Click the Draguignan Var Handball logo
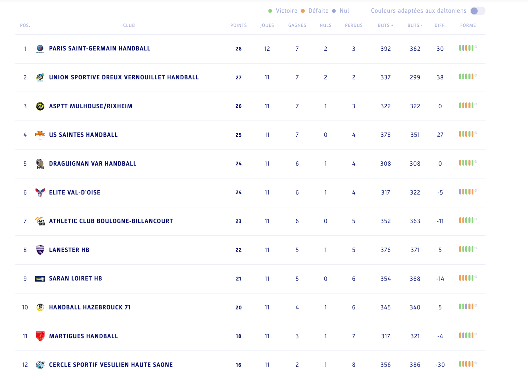This screenshot has width=528, height=378. [x=40, y=164]
